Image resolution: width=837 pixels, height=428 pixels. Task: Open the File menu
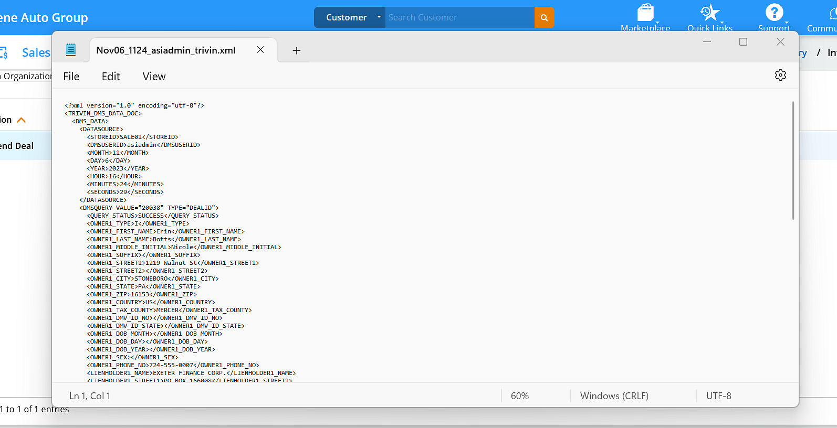coord(71,77)
